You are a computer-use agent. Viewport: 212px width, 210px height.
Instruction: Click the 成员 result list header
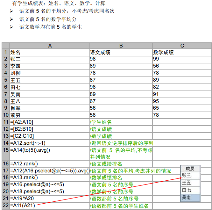[190, 169]
